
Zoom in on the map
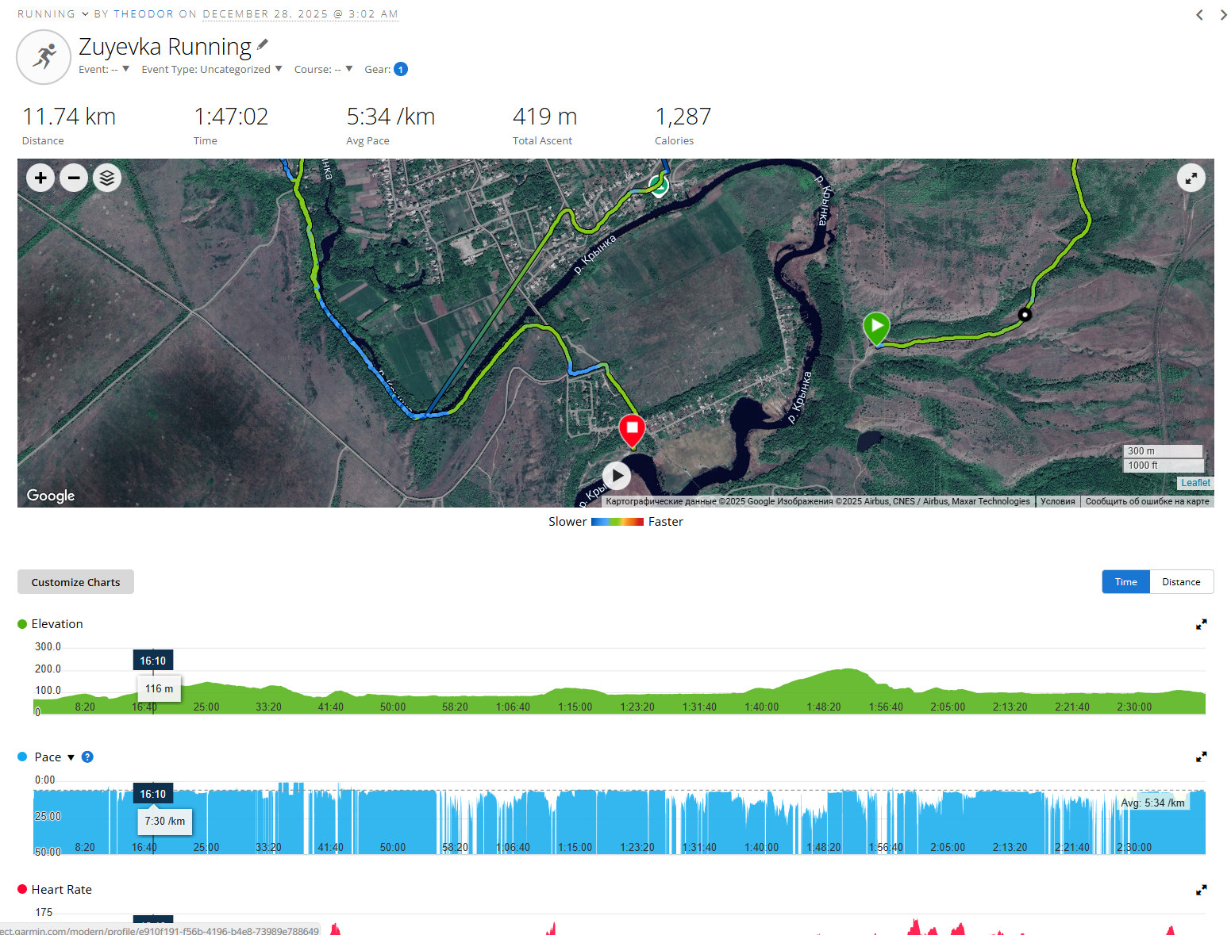(x=40, y=178)
